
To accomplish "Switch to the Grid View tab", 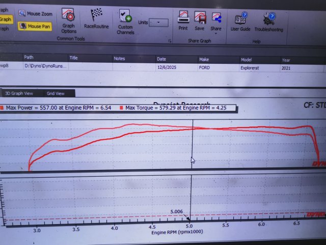I will [56, 93].
